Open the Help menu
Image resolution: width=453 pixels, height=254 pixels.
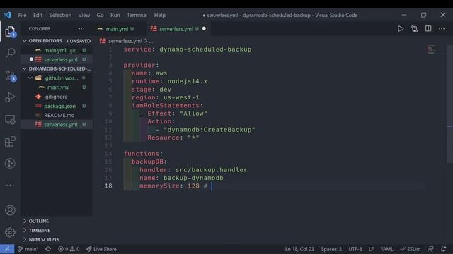pyautogui.click(x=160, y=15)
